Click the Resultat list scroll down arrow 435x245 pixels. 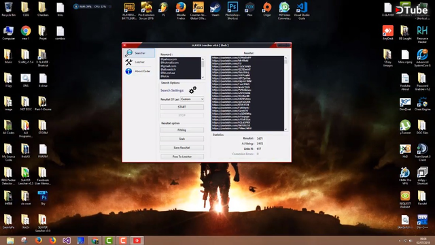(285, 129)
